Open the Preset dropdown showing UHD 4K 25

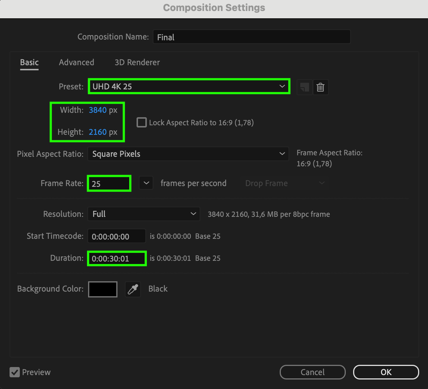(189, 86)
